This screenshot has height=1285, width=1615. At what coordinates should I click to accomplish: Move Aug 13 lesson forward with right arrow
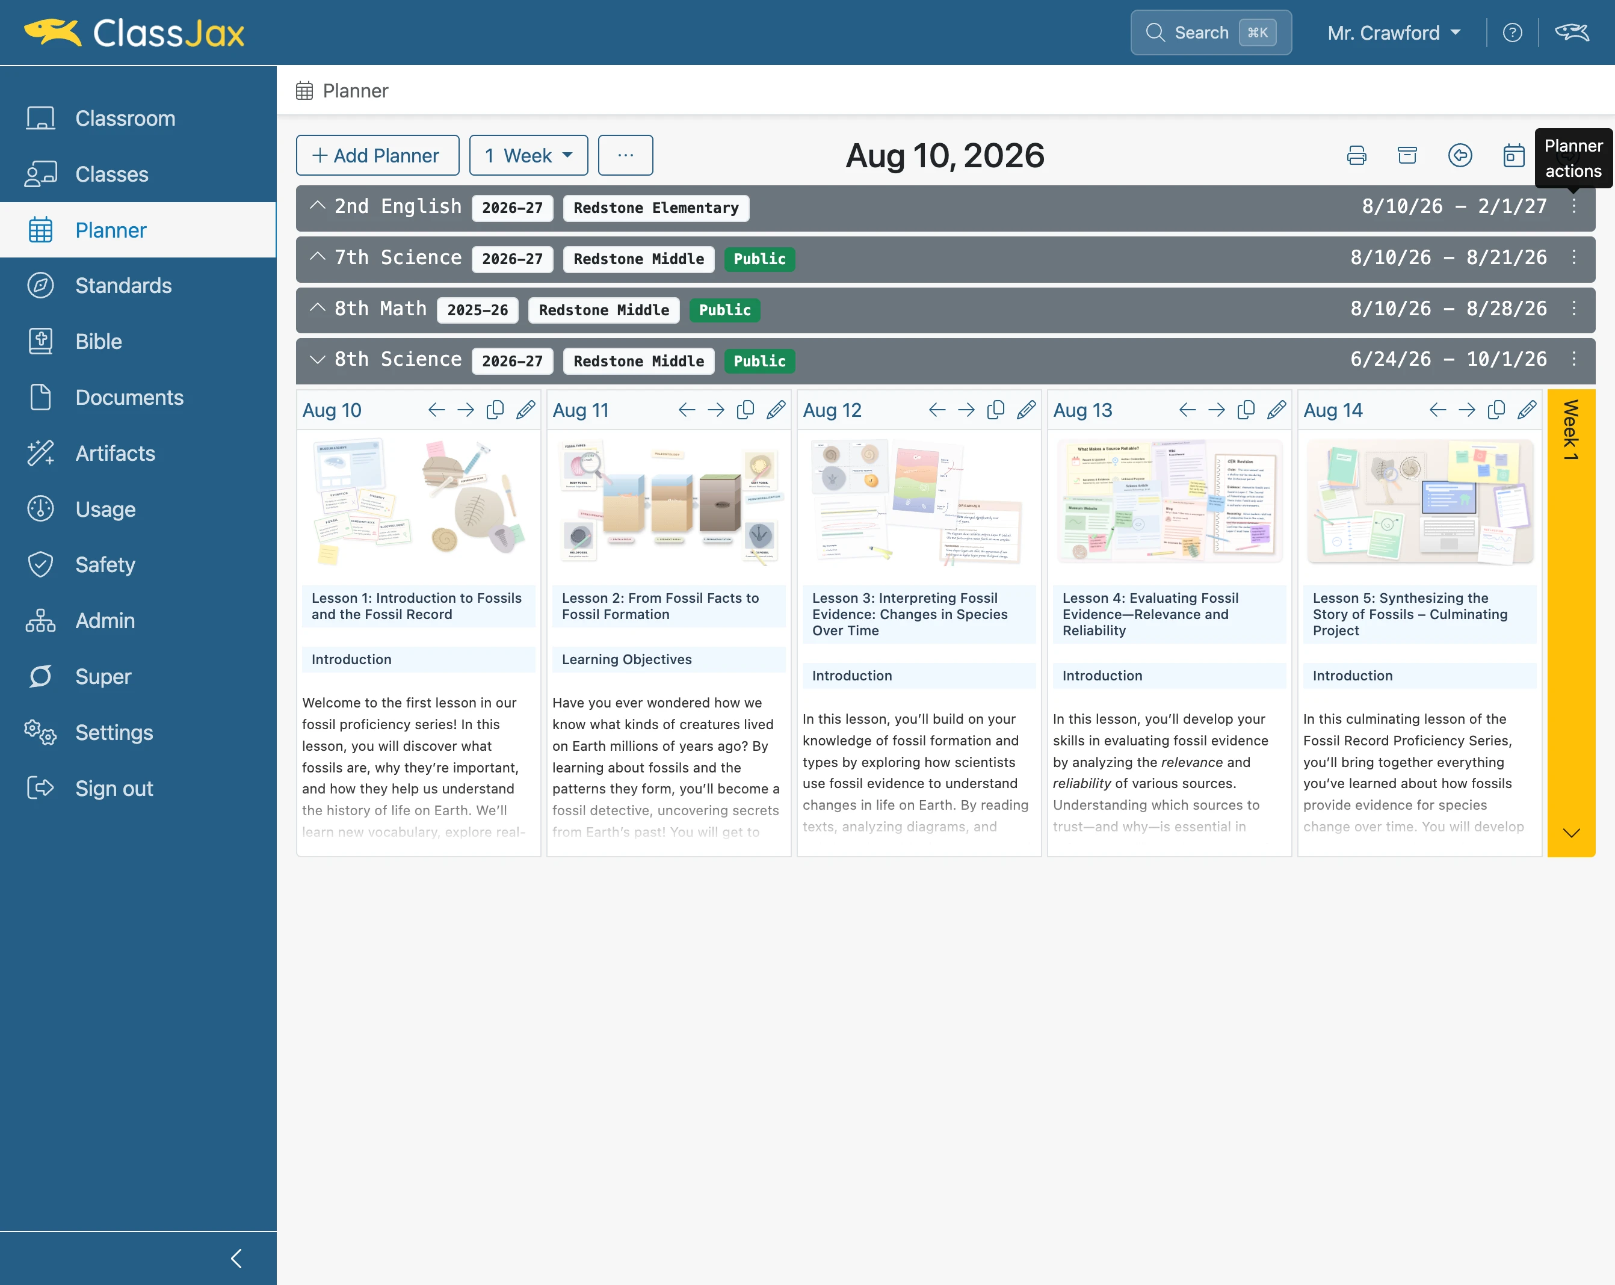point(1217,410)
